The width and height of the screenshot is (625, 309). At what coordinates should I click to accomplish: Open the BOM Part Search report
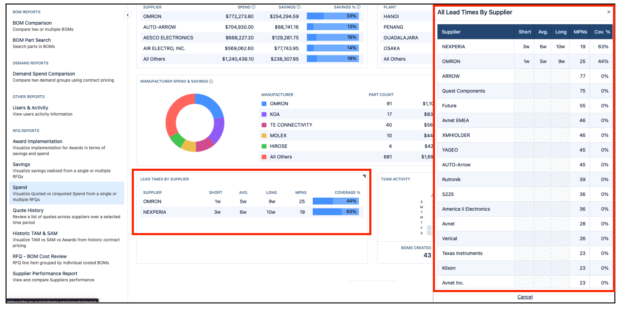coord(32,40)
